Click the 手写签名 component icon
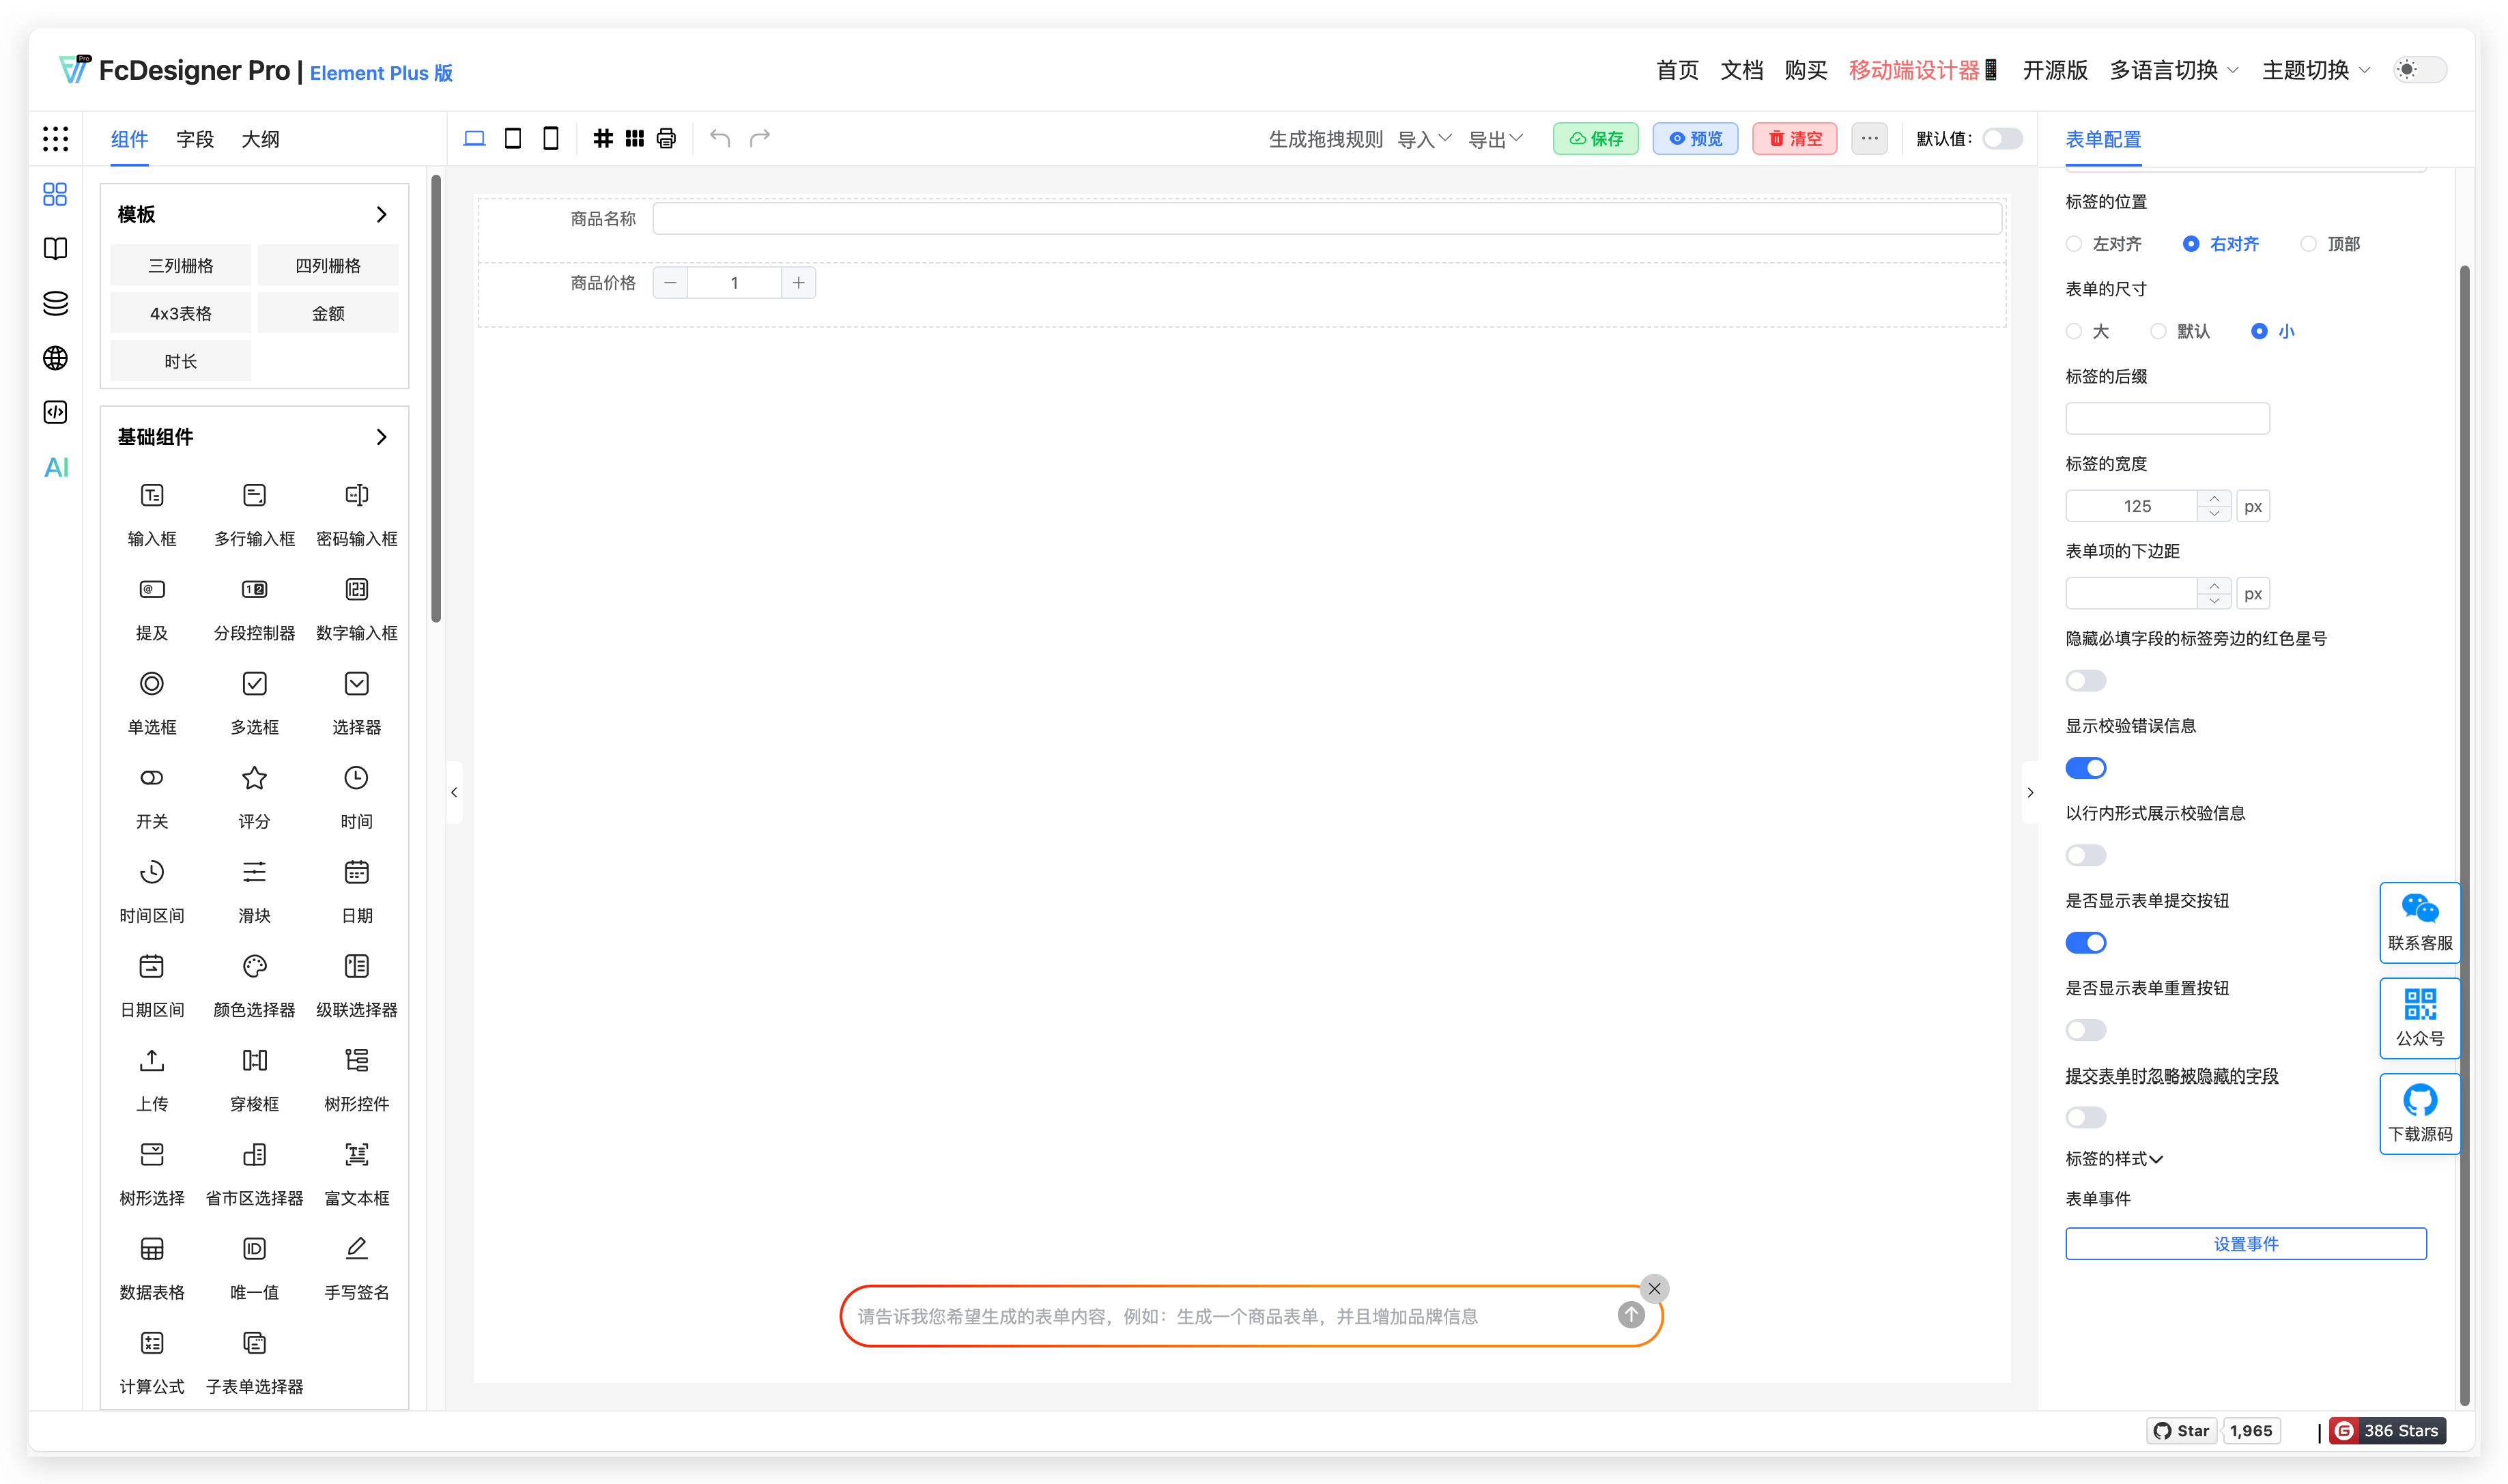 coord(356,1248)
